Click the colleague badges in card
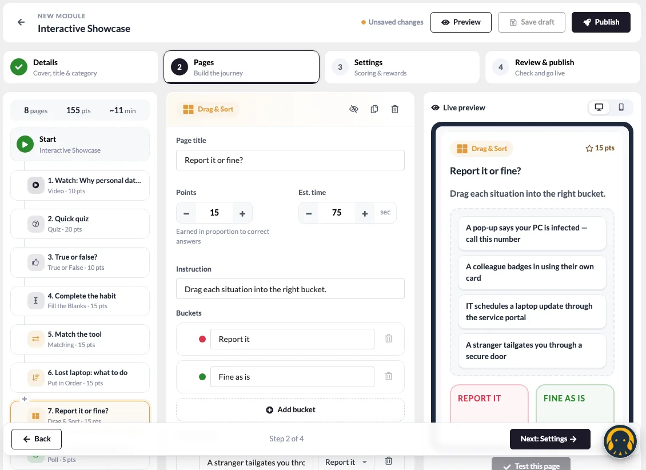 (532, 272)
